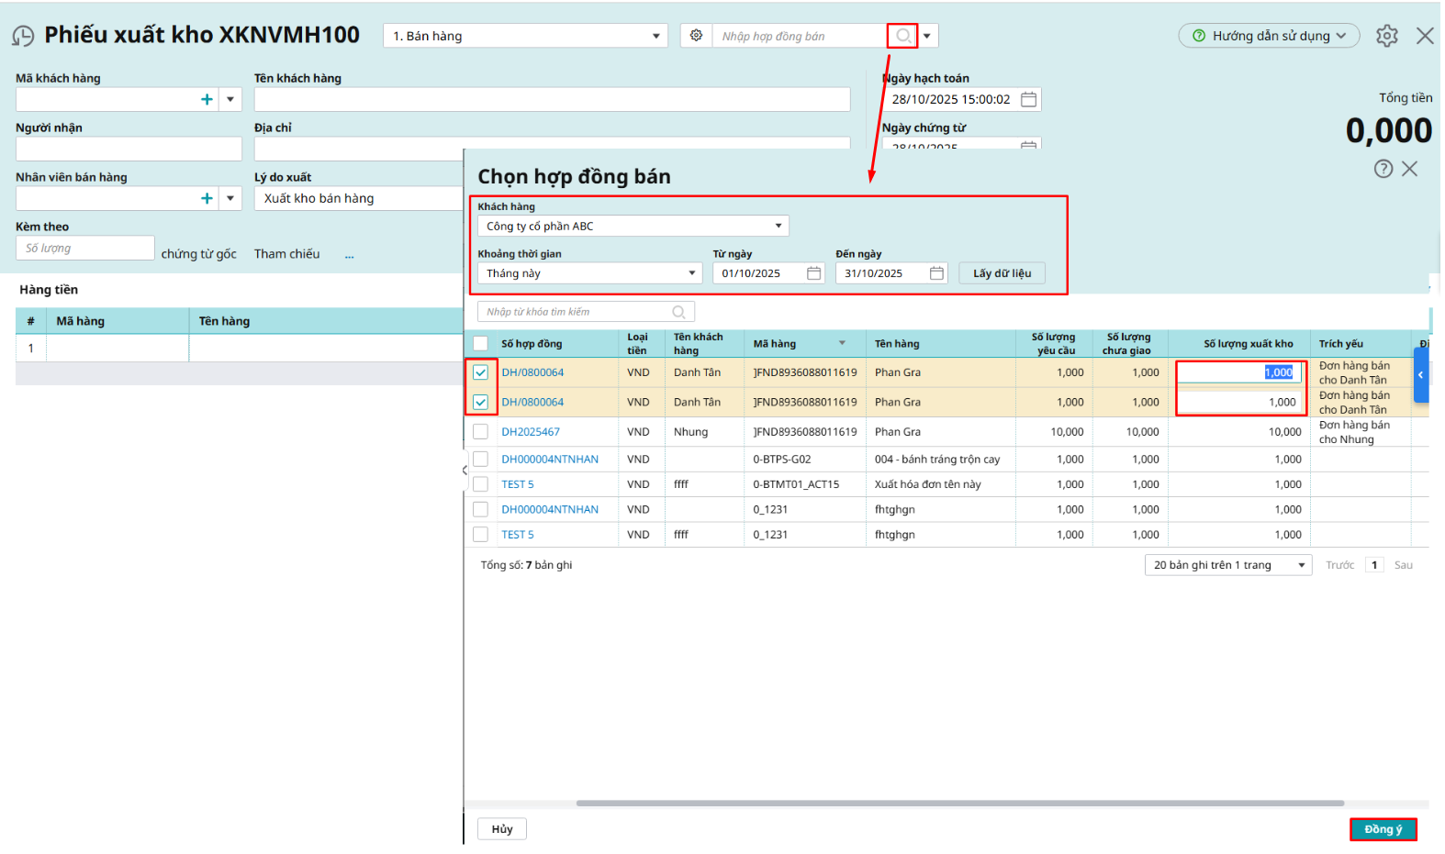1445x854 pixels.
Task: Open calendar for Ngày hạch toán
Action: [x=1029, y=99]
